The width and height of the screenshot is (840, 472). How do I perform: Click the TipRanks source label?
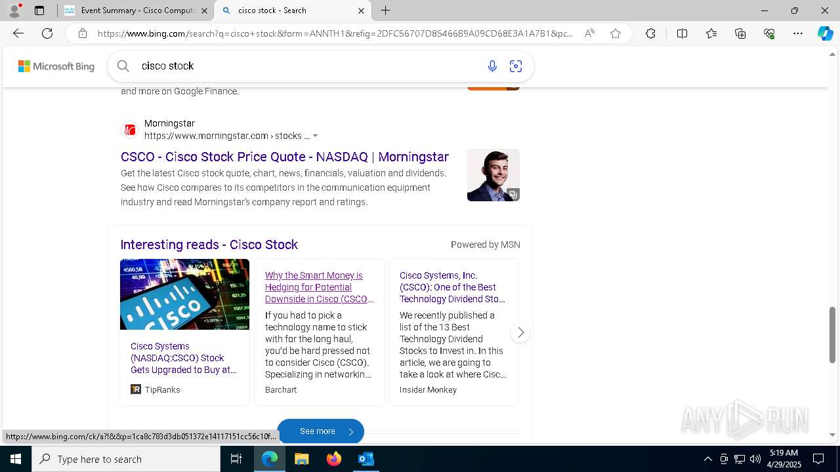tap(162, 389)
